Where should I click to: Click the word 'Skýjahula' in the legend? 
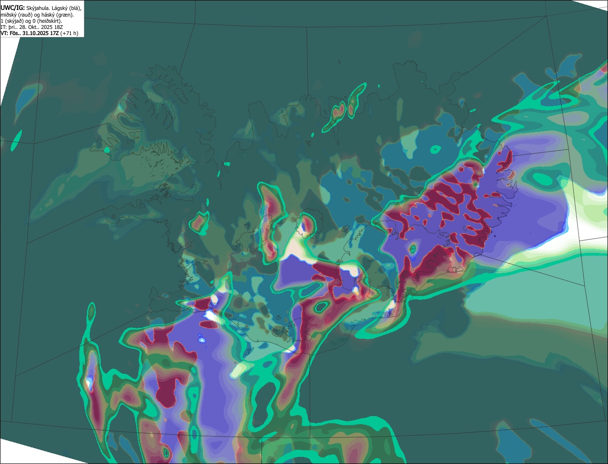coord(38,9)
